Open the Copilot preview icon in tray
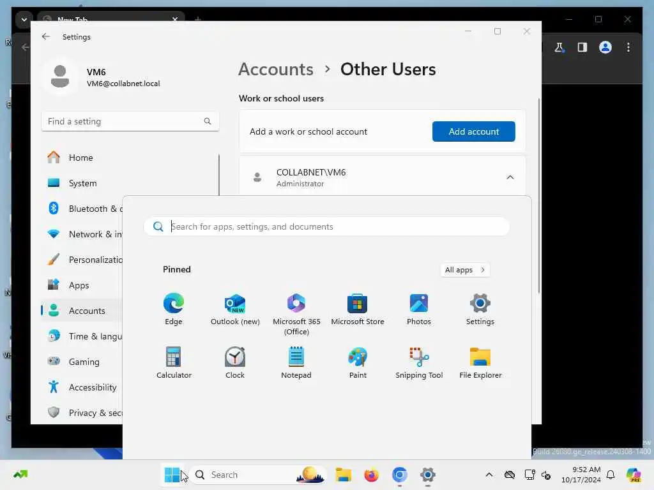654x490 pixels. pos(634,475)
